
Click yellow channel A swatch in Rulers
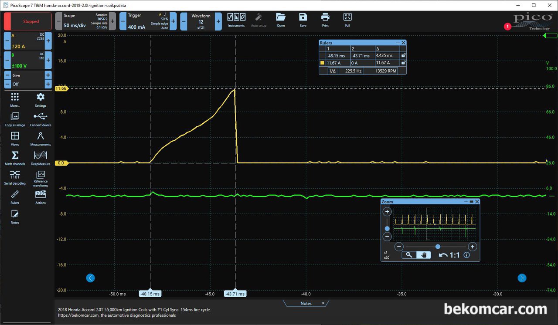[322, 63]
